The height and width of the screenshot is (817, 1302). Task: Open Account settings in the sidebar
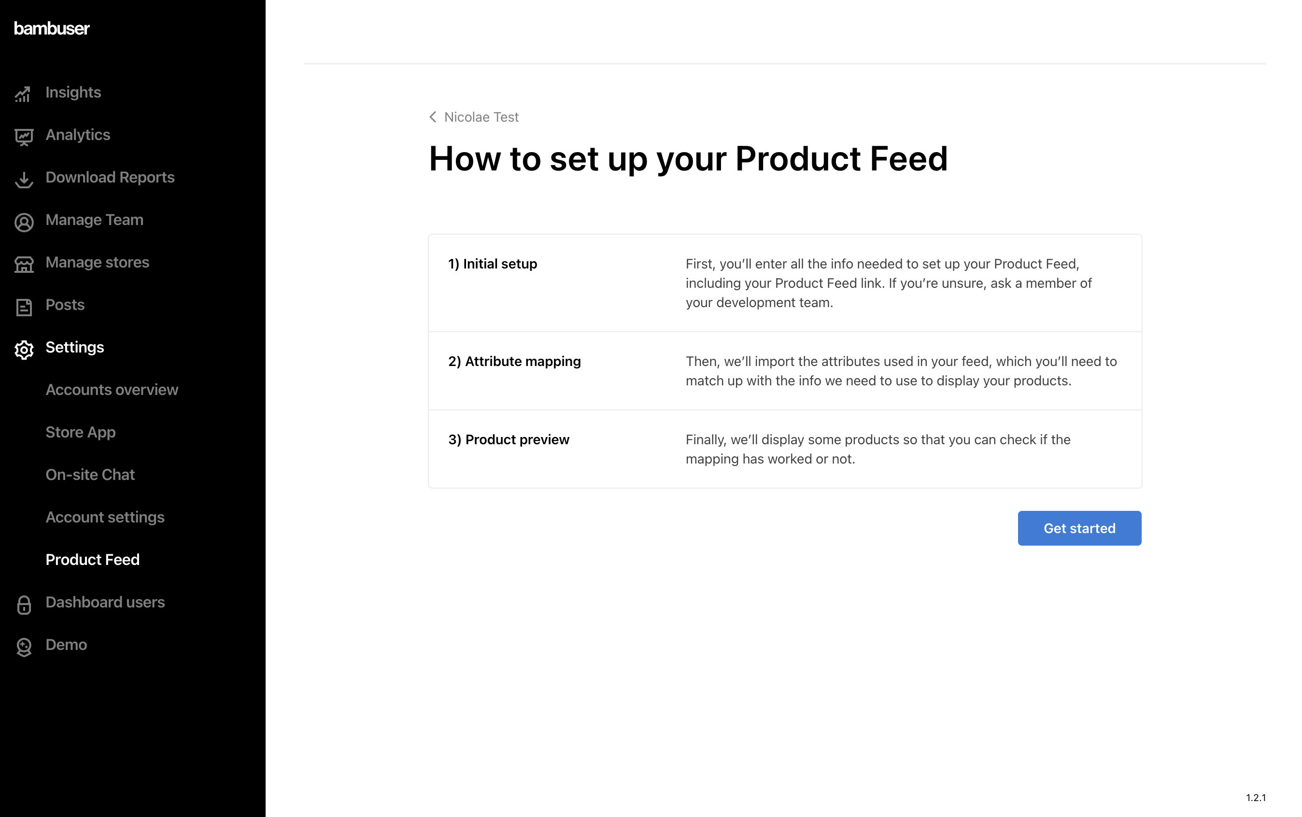pyautogui.click(x=105, y=517)
